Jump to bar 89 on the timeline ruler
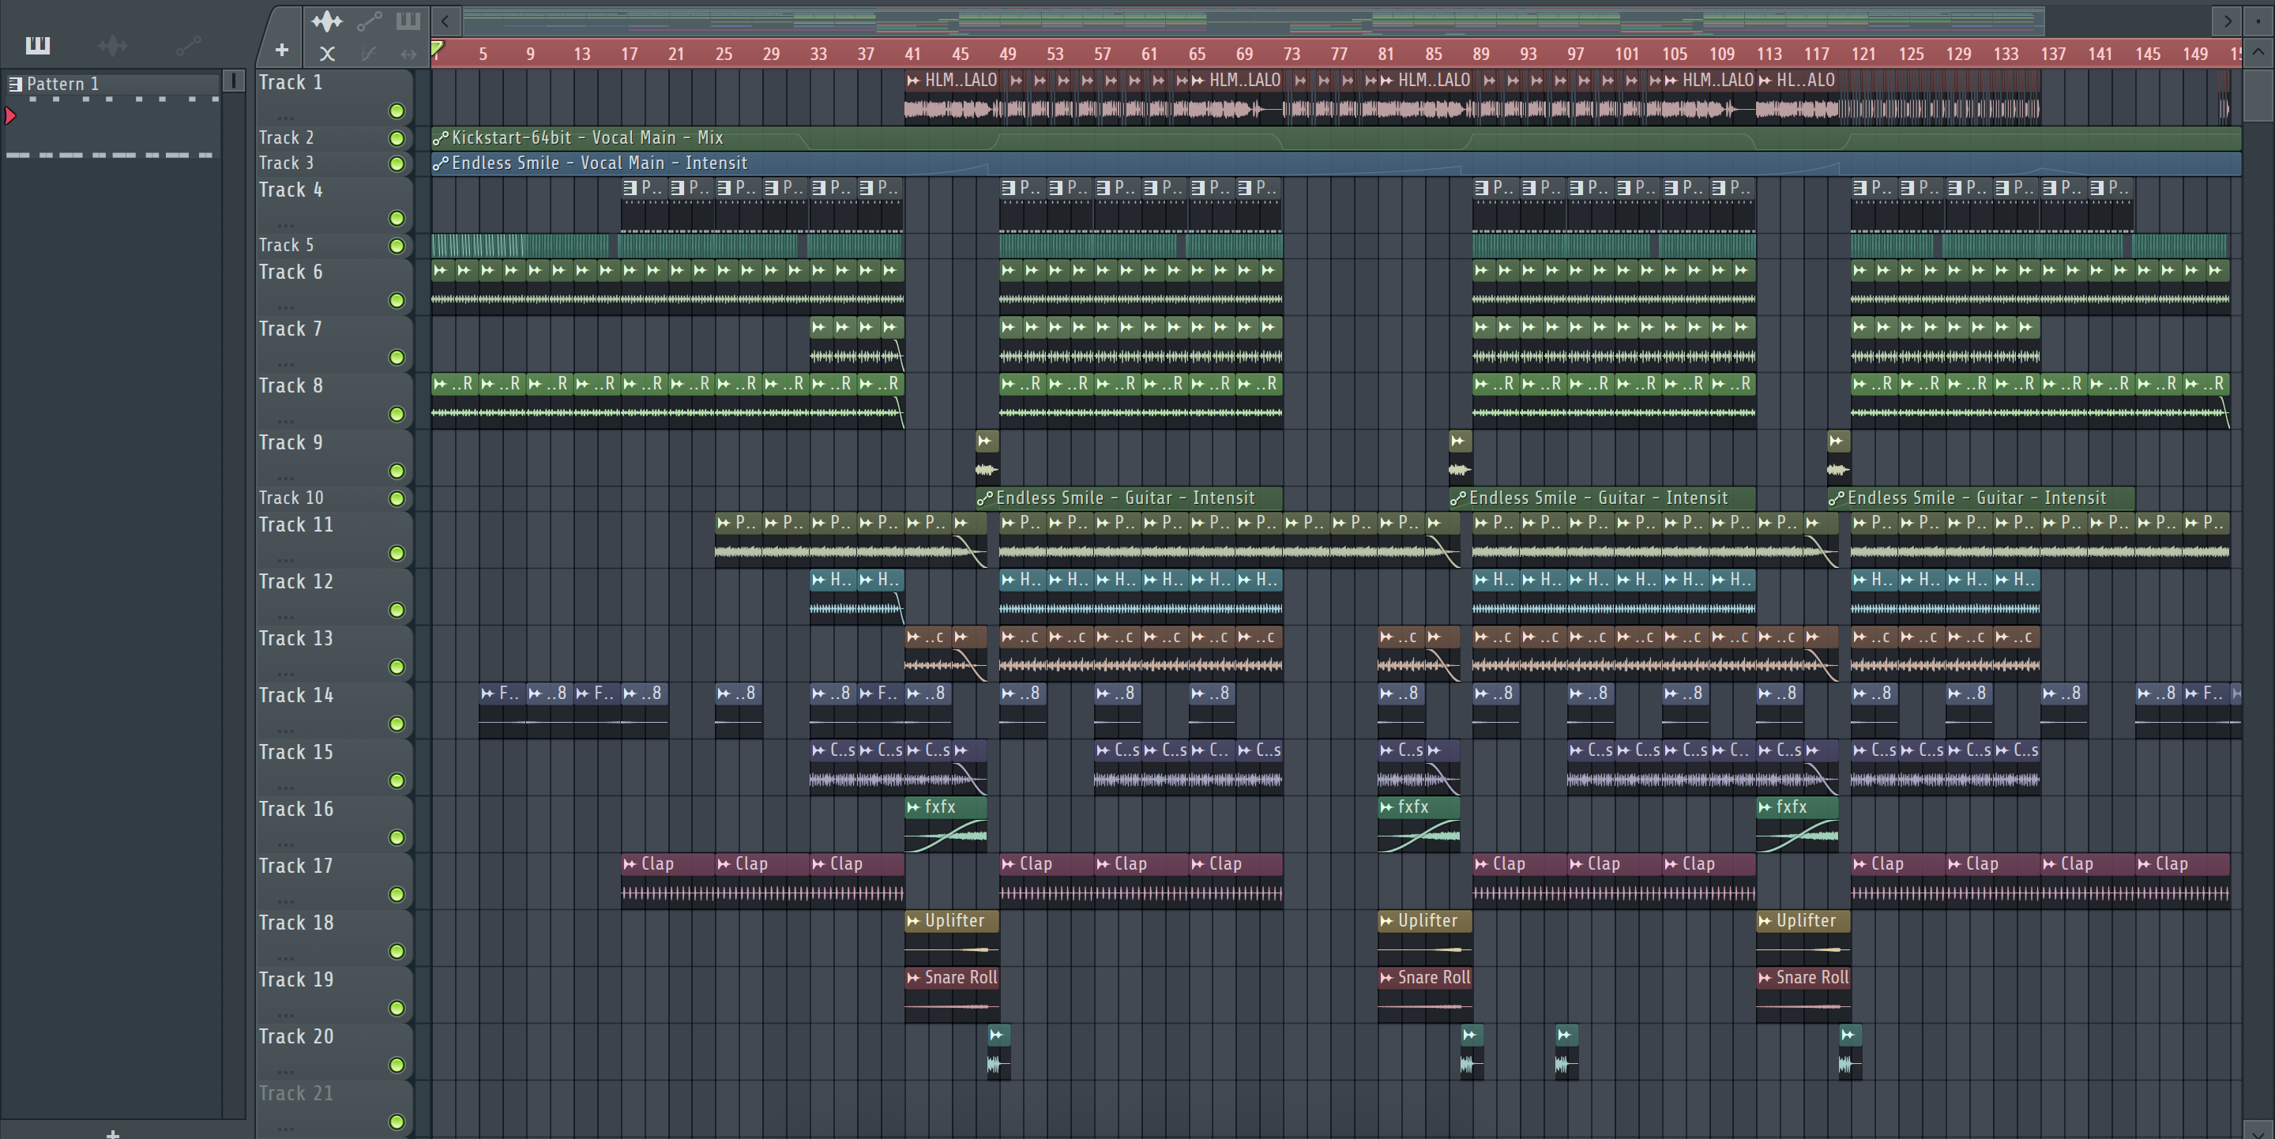The width and height of the screenshot is (2275, 1139). click(1481, 54)
